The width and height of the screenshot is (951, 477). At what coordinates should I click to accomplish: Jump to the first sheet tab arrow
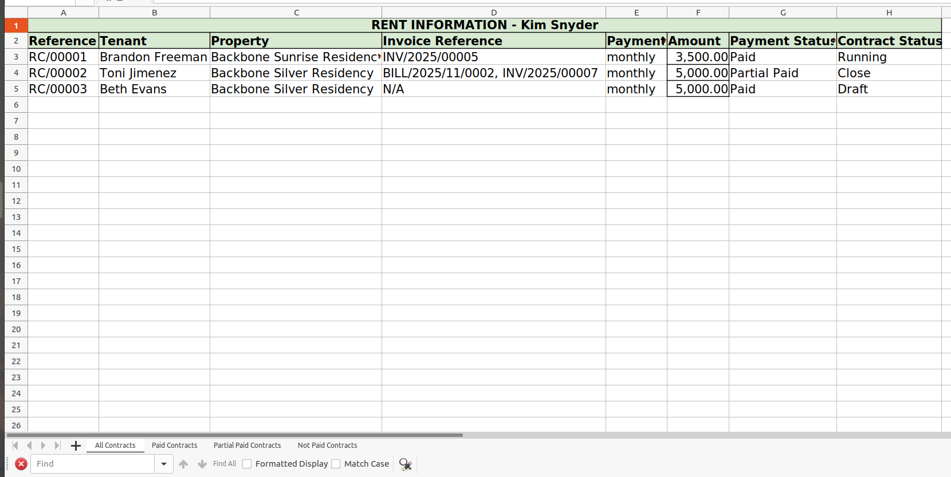pyautogui.click(x=15, y=446)
